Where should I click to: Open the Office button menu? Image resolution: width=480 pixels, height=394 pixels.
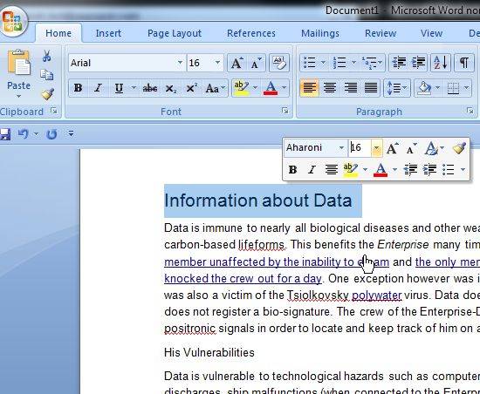coord(12,22)
